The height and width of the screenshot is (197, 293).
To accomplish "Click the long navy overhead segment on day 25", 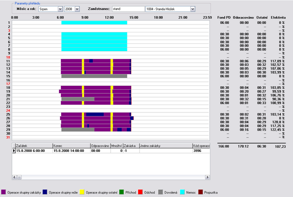I will (x=95, y=114).
